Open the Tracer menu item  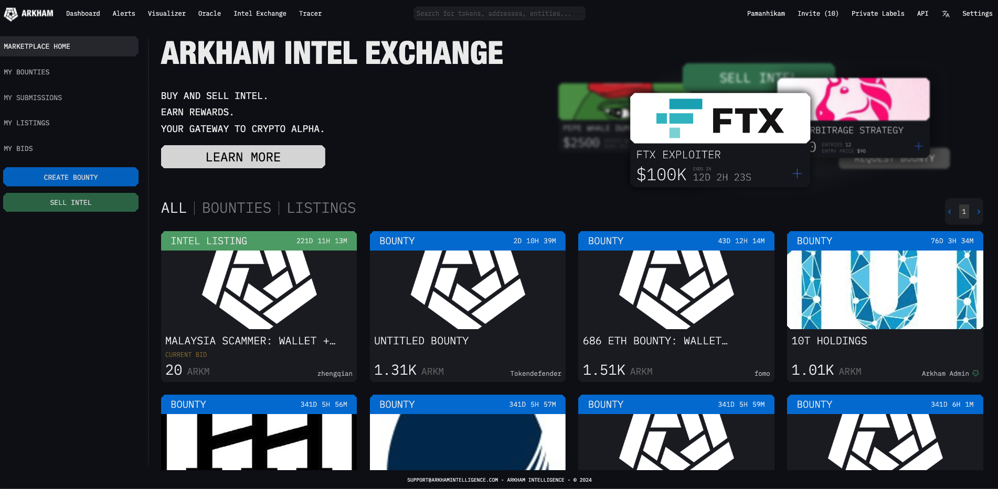tap(310, 14)
